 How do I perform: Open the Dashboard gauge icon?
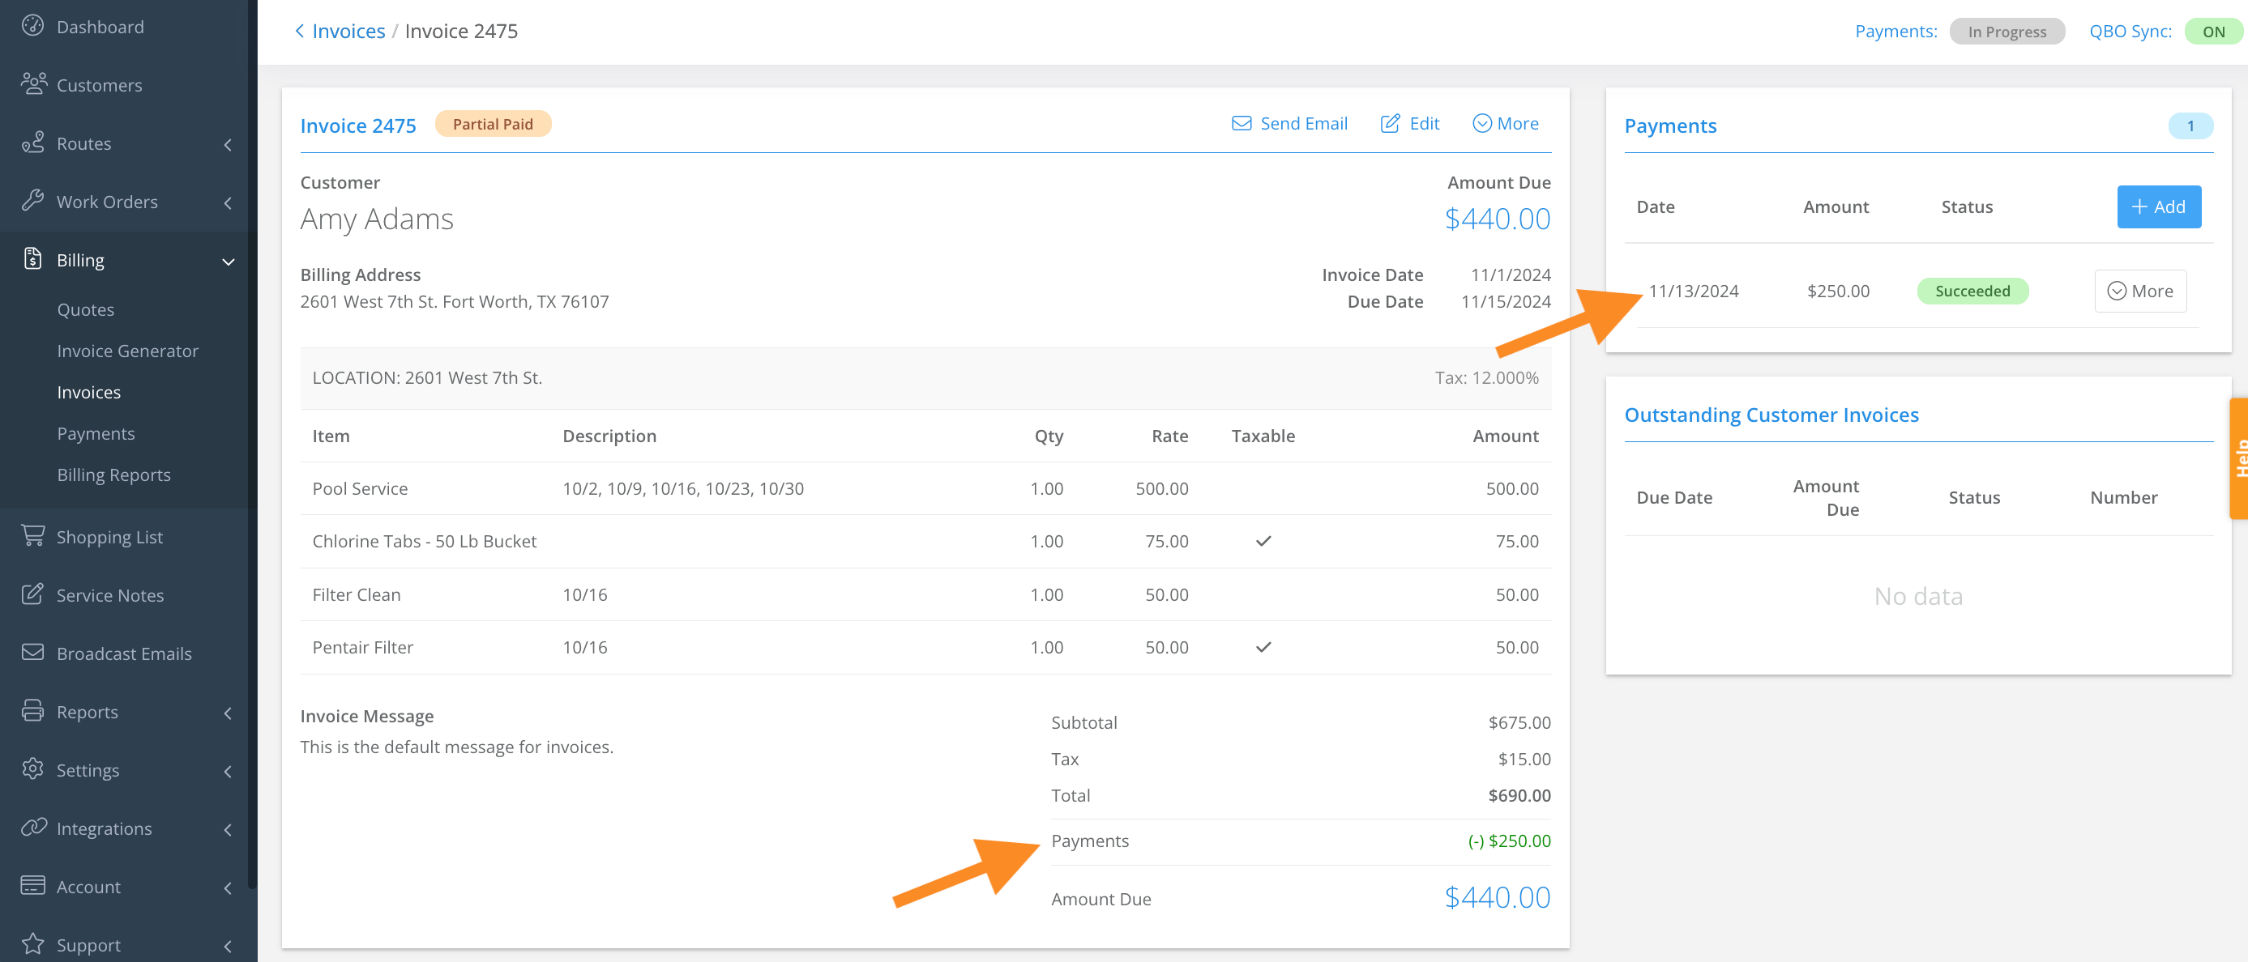pos(32,25)
